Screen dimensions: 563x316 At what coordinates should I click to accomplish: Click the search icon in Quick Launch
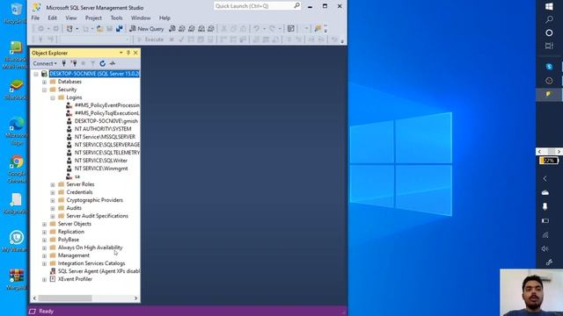[x=297, y=6]
